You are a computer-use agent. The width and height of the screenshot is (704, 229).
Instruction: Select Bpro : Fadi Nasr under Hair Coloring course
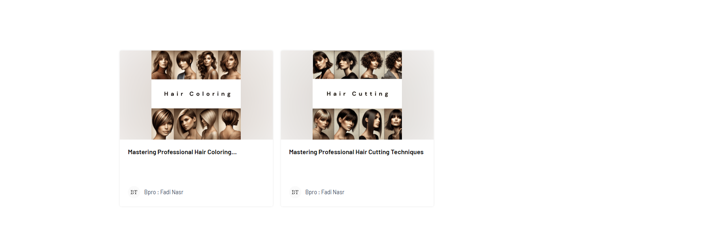(164, 192)
